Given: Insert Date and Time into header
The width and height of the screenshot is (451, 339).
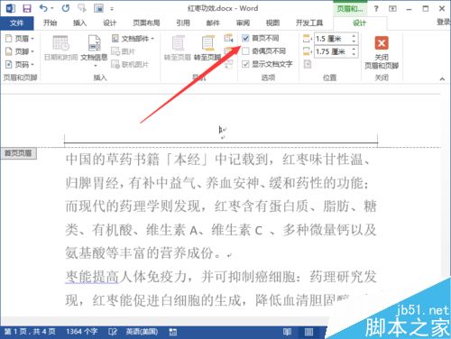Looking at the screenshot, I should (x=61, y=48).
